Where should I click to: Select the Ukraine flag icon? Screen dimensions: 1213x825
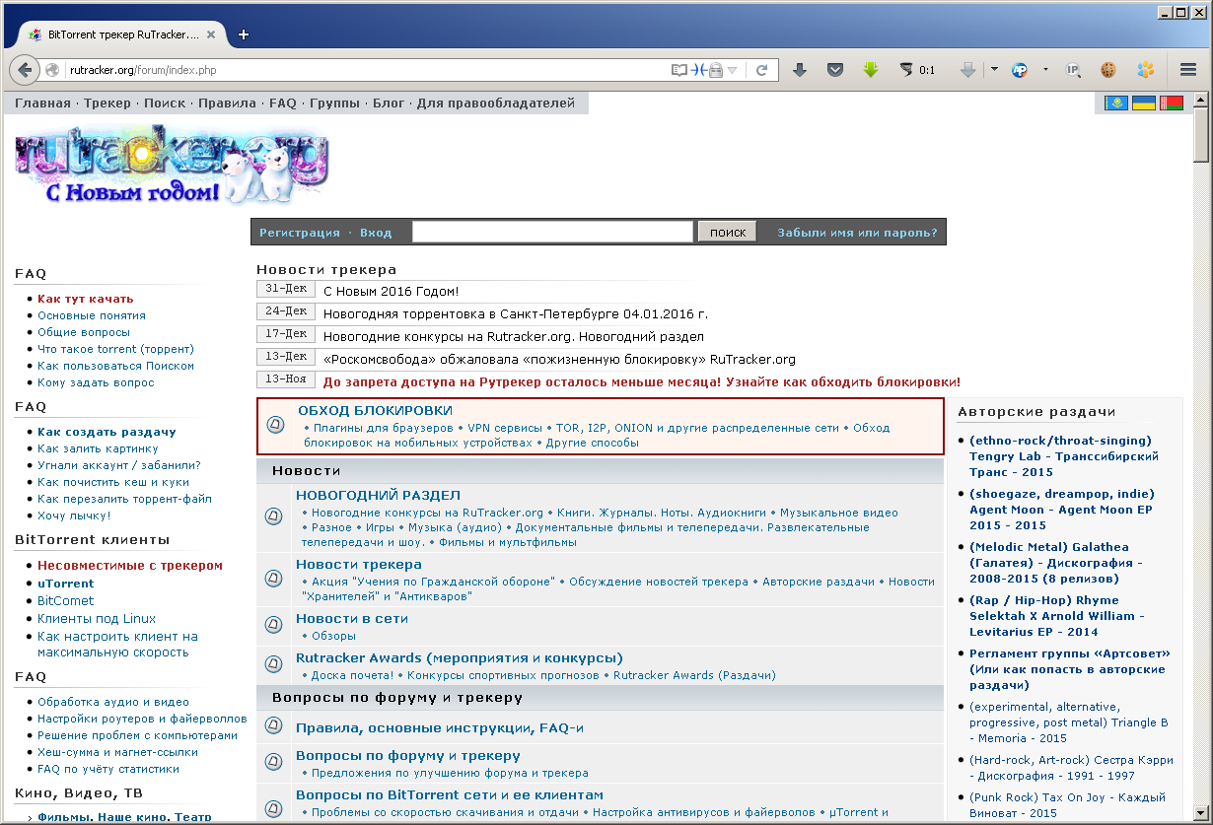[1144, 103]
